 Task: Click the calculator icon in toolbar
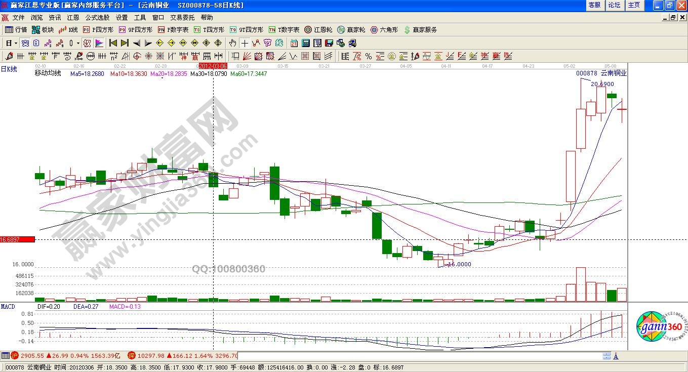pyautogui.click(x=306, y=43)
